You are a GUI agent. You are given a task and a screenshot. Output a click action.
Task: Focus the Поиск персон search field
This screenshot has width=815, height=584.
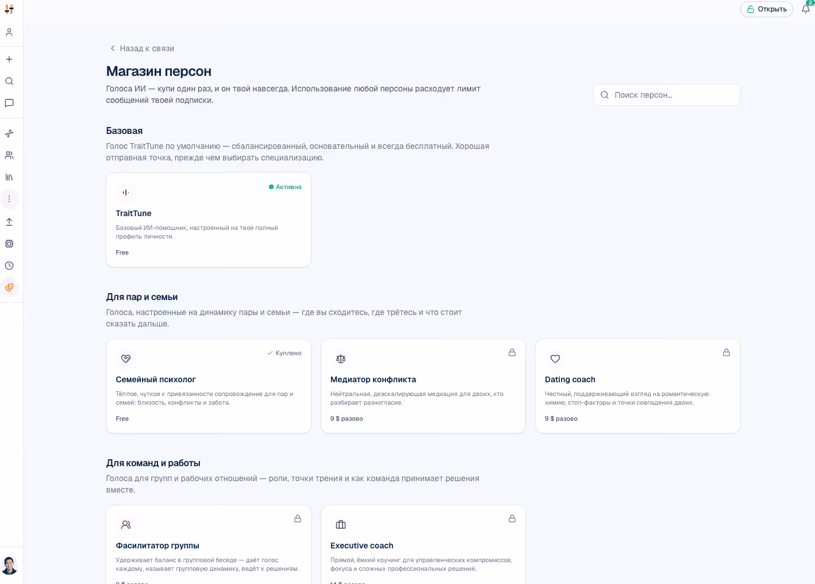tap(667, 95)
